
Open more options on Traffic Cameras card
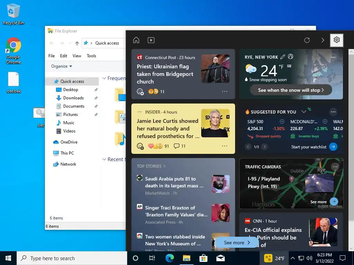(335, 167)
